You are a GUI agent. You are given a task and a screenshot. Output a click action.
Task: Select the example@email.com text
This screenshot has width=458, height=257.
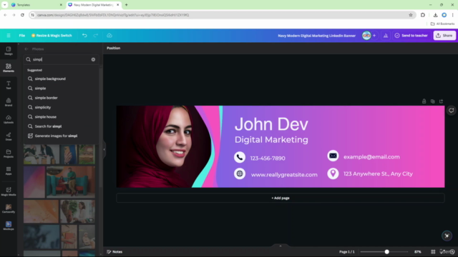point(371,157)
